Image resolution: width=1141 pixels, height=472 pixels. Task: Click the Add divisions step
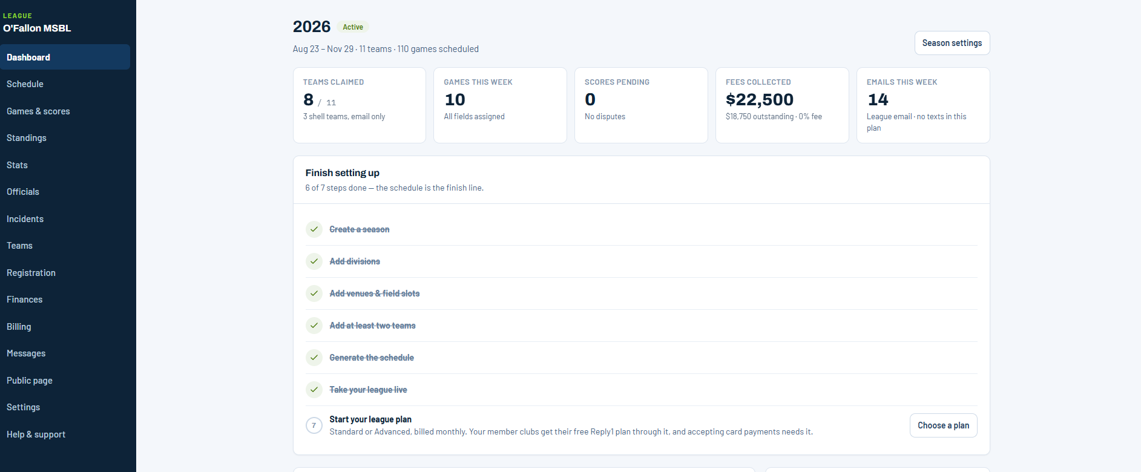pyautogui.click(x=355, y=261)
